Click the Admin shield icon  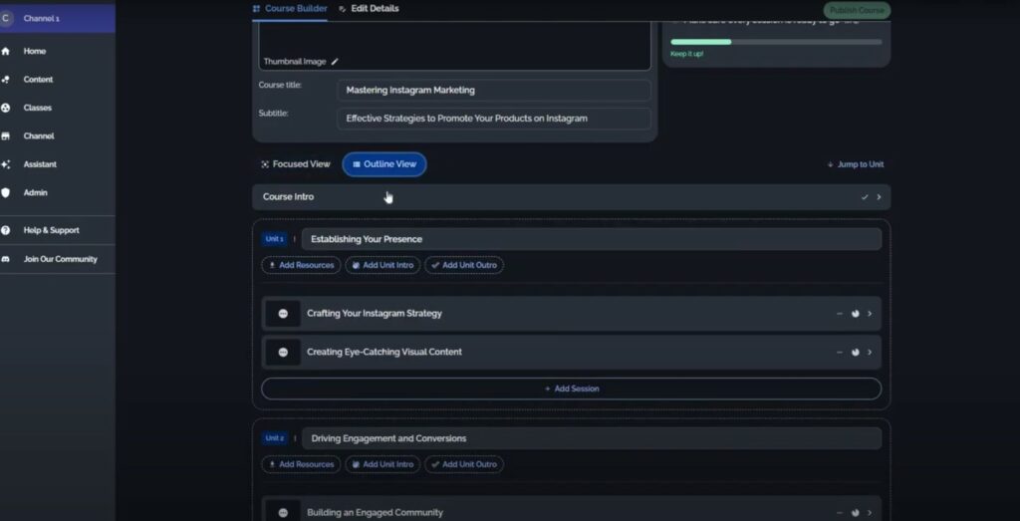point(5,192)
